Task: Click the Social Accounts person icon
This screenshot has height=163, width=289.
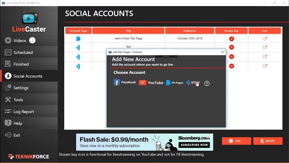Action: point(8,76)
